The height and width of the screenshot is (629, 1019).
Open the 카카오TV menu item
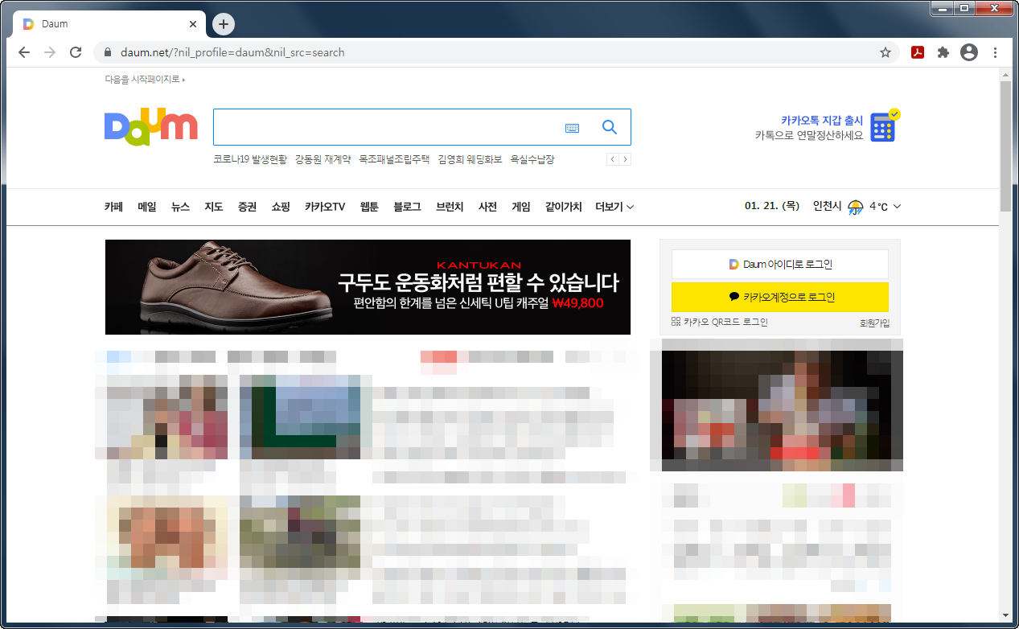tap(325, 207)
